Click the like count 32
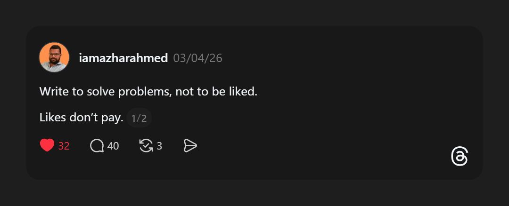The width and height of the screenshot is (509, 206). coord(64,146)
